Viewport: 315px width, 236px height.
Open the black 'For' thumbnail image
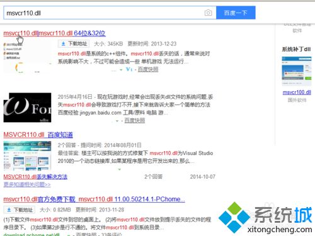[27, 108]
